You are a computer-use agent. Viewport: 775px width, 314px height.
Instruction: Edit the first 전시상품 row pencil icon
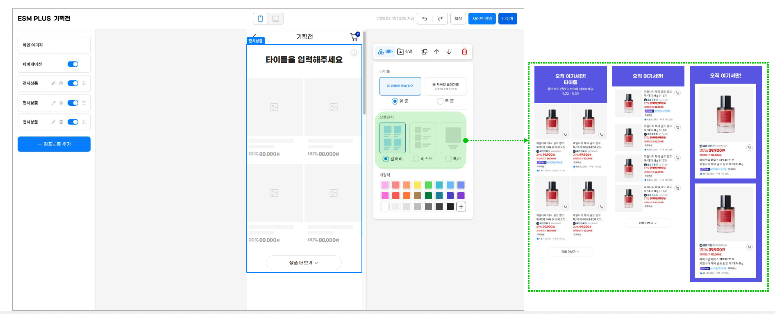[x=53, y=83]
